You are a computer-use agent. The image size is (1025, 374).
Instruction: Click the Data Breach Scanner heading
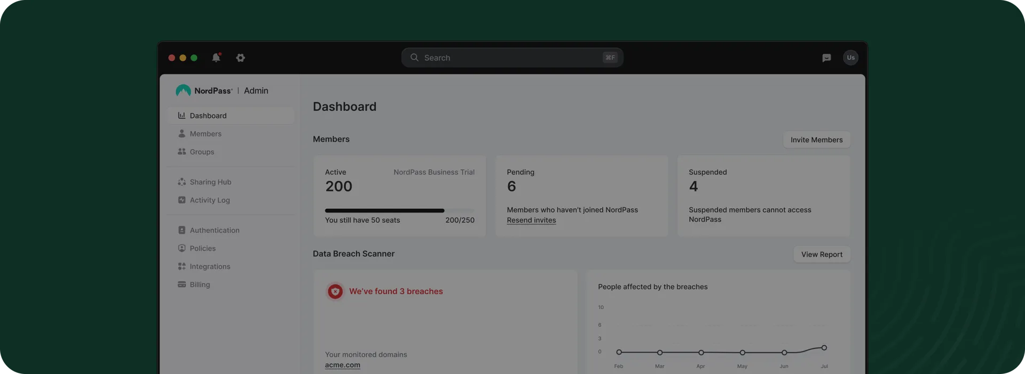point(353,254)
